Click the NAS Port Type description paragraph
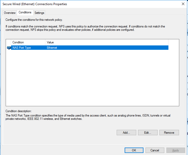 click(x=88, y=117)
